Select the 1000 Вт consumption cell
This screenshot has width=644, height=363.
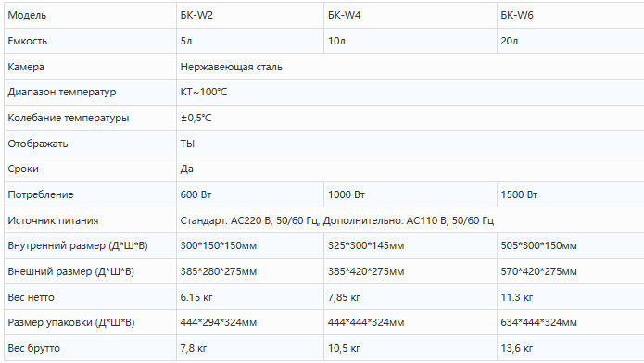pyautogui.click(x=410, y=194)
